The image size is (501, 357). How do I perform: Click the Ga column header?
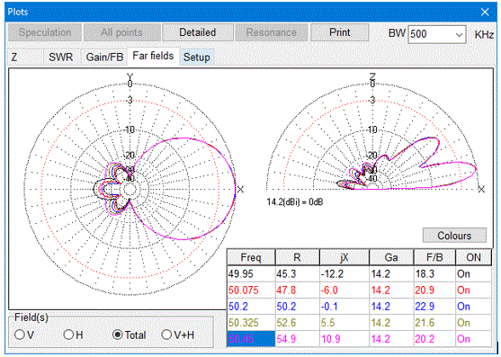(x=391, y=257)
